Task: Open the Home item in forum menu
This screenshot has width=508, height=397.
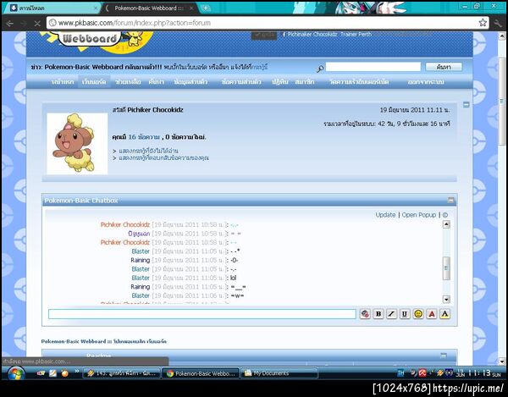Action: [63, 82]
